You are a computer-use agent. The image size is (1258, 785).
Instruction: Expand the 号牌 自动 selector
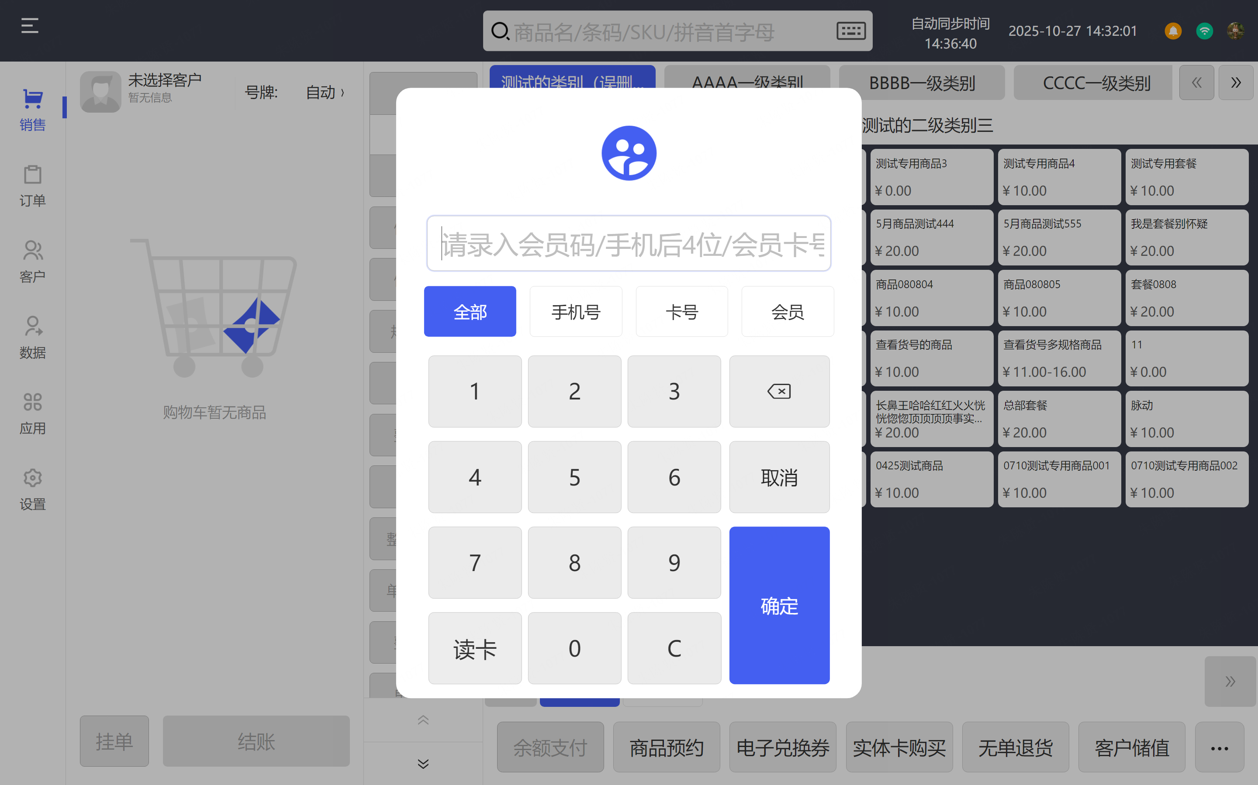325,93
